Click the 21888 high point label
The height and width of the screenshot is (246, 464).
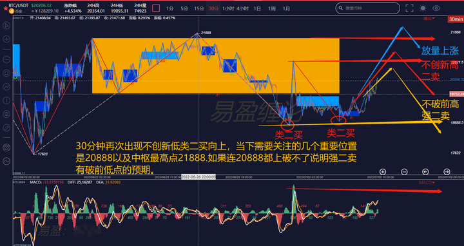206,33
